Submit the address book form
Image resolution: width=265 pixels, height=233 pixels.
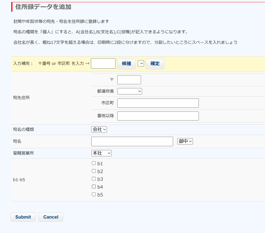(x=23, y=217)
